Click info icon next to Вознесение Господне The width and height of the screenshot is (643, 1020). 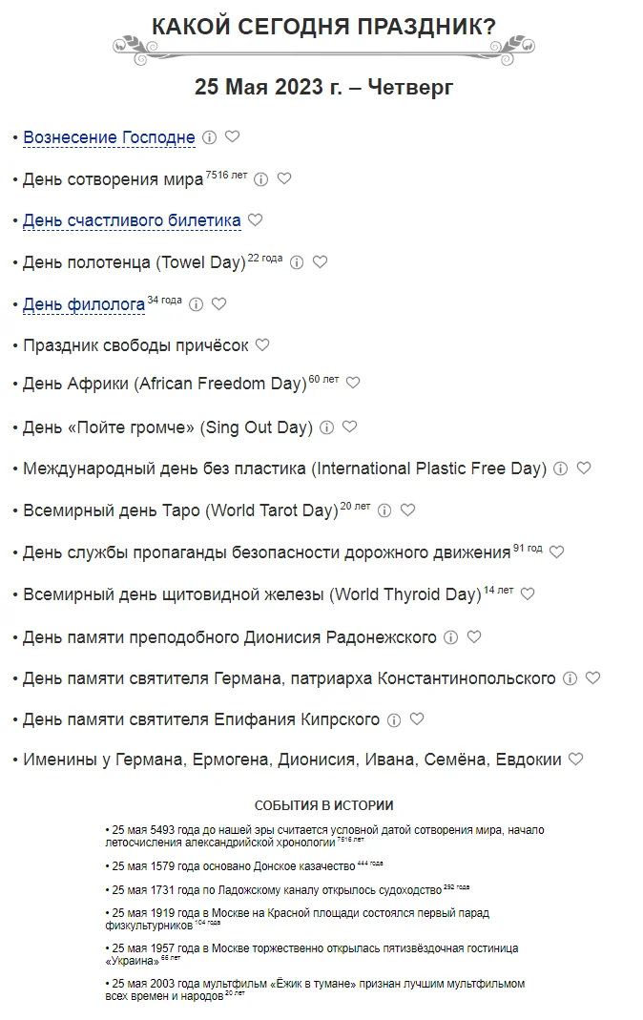pyautogui.click(x=210, y=137)
